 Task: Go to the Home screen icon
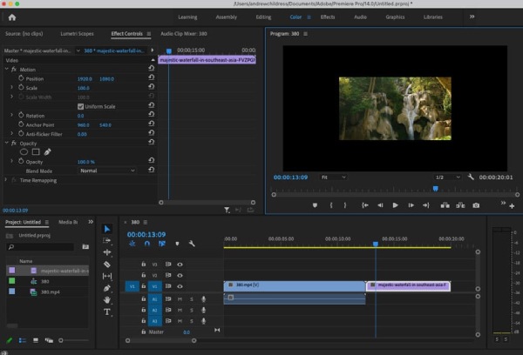tap(12, 17)
